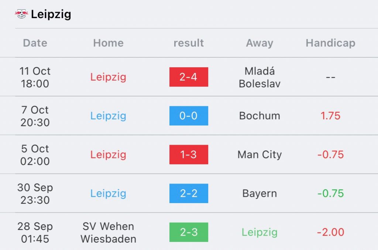Click the RB Leipzig club logo icon
The height and width of the screenshot is (250, 378).
[21, 14]
